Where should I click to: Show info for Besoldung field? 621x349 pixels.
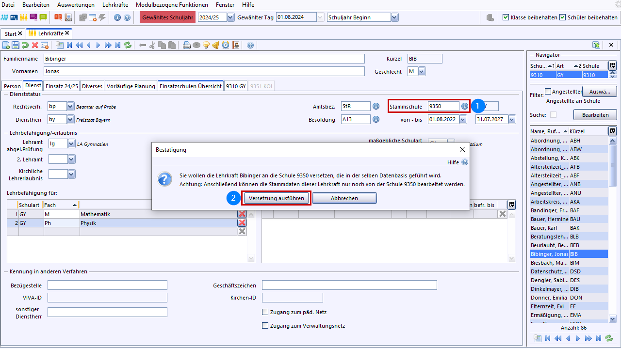tap(376, 119)
